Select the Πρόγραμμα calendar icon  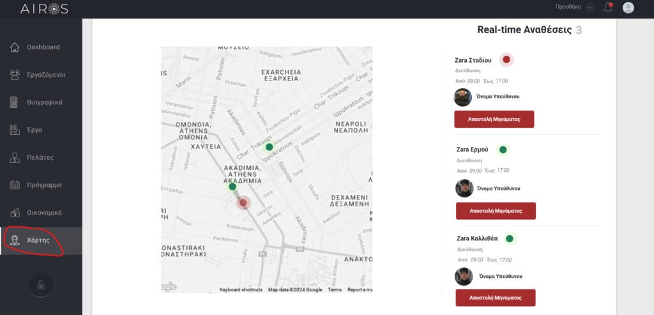pos(15,185)
